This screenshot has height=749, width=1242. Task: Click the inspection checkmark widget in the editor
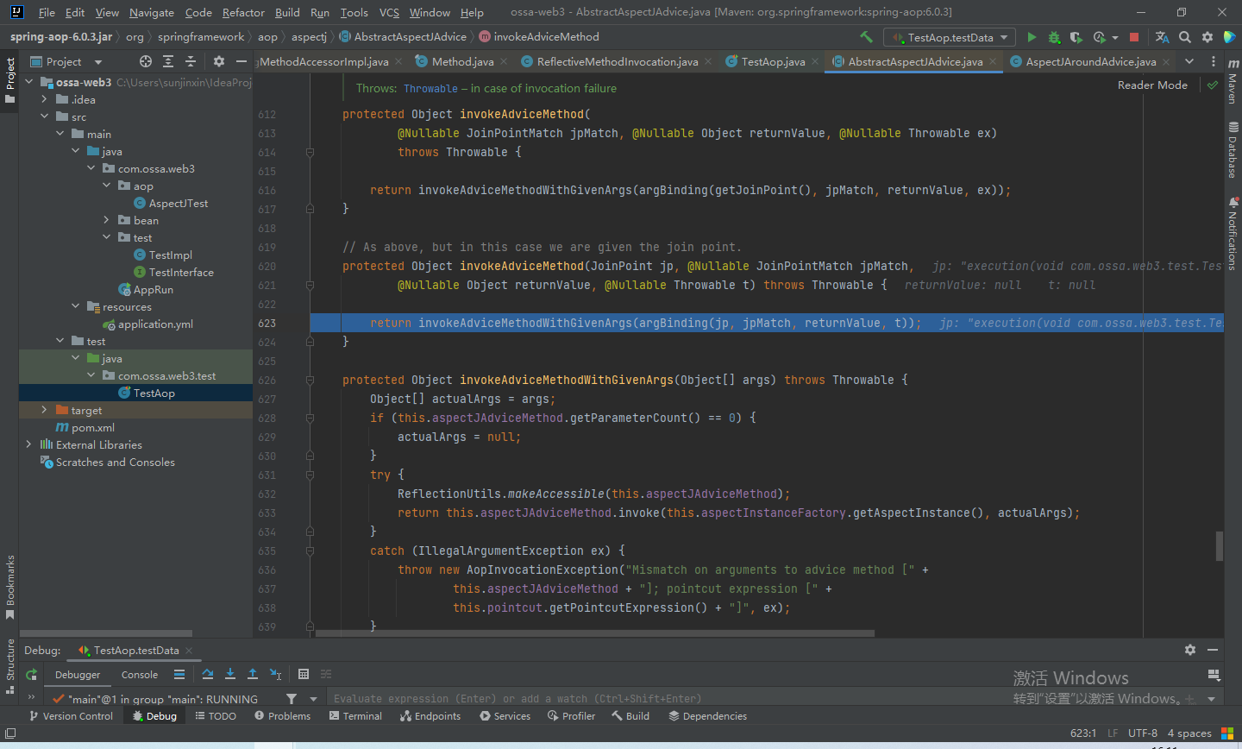tap(1213, 85)
